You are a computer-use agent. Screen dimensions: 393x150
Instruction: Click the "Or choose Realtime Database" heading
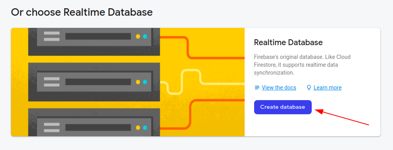coord(82,12)
